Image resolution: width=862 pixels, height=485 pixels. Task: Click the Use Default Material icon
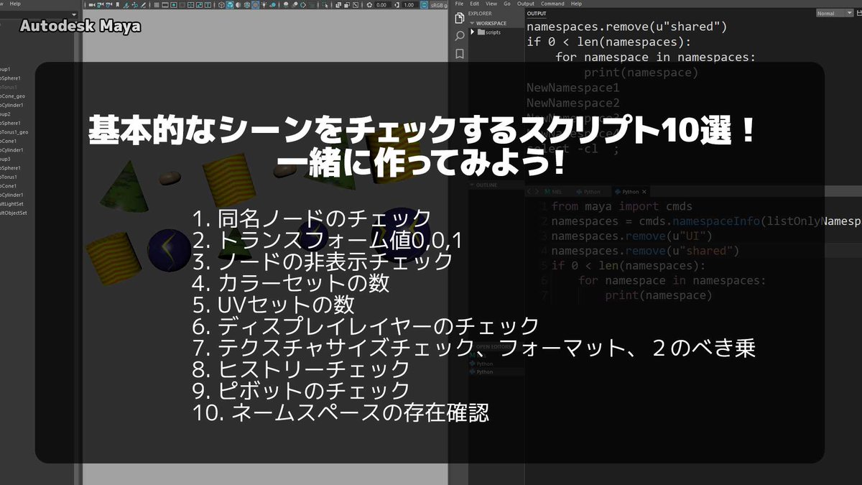tap(238, 5)
